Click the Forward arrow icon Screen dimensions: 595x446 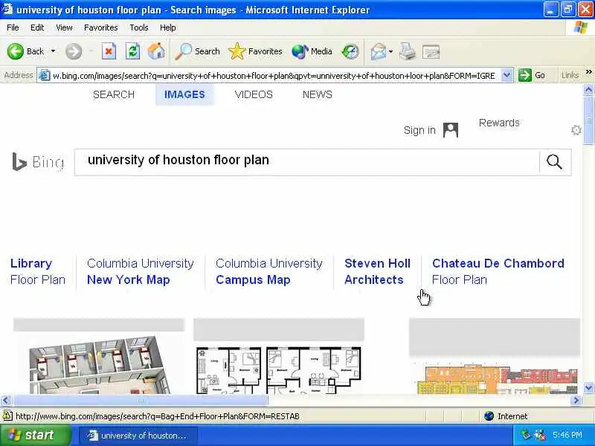pyautogui.click(x=73, y=51)
